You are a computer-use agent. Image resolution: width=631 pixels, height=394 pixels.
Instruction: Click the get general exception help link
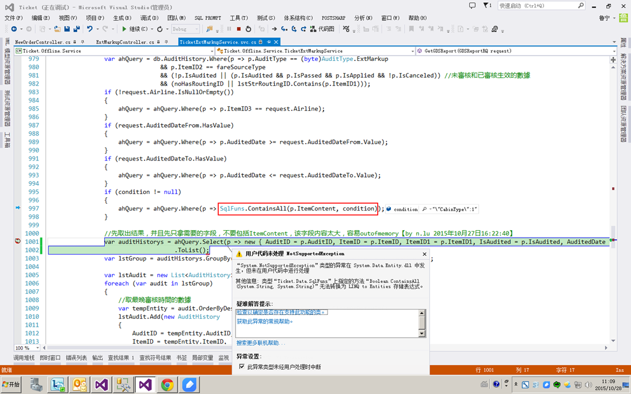(x=264, y=321)
